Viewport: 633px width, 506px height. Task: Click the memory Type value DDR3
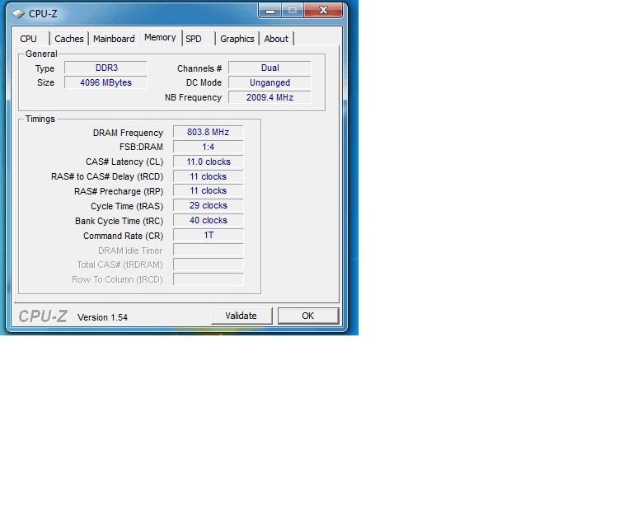[105, 68]
